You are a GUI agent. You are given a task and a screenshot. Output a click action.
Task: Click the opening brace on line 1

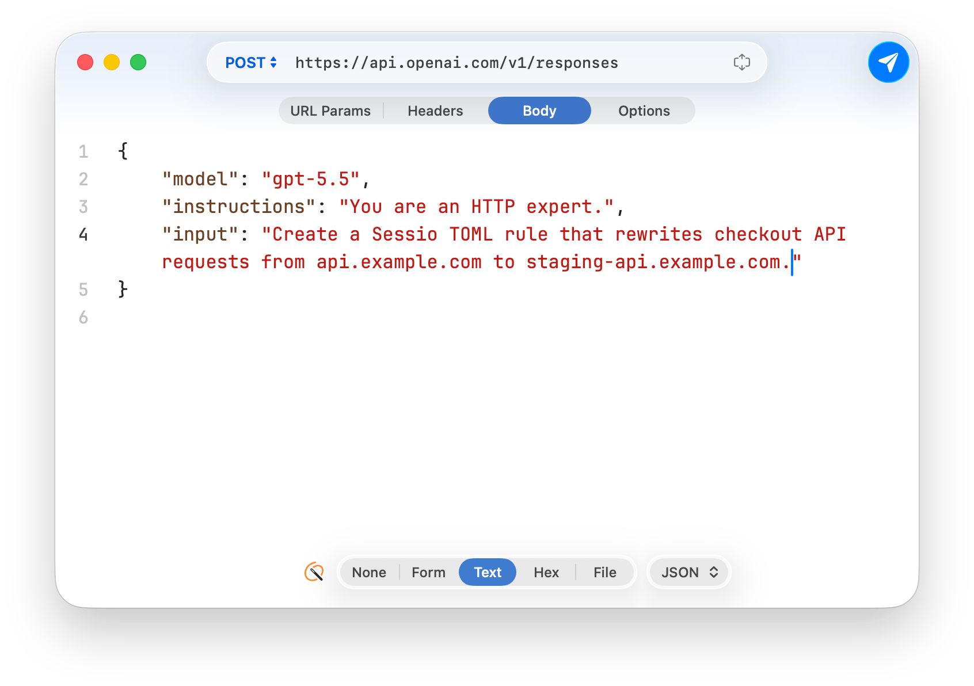(x=123, y=151)
